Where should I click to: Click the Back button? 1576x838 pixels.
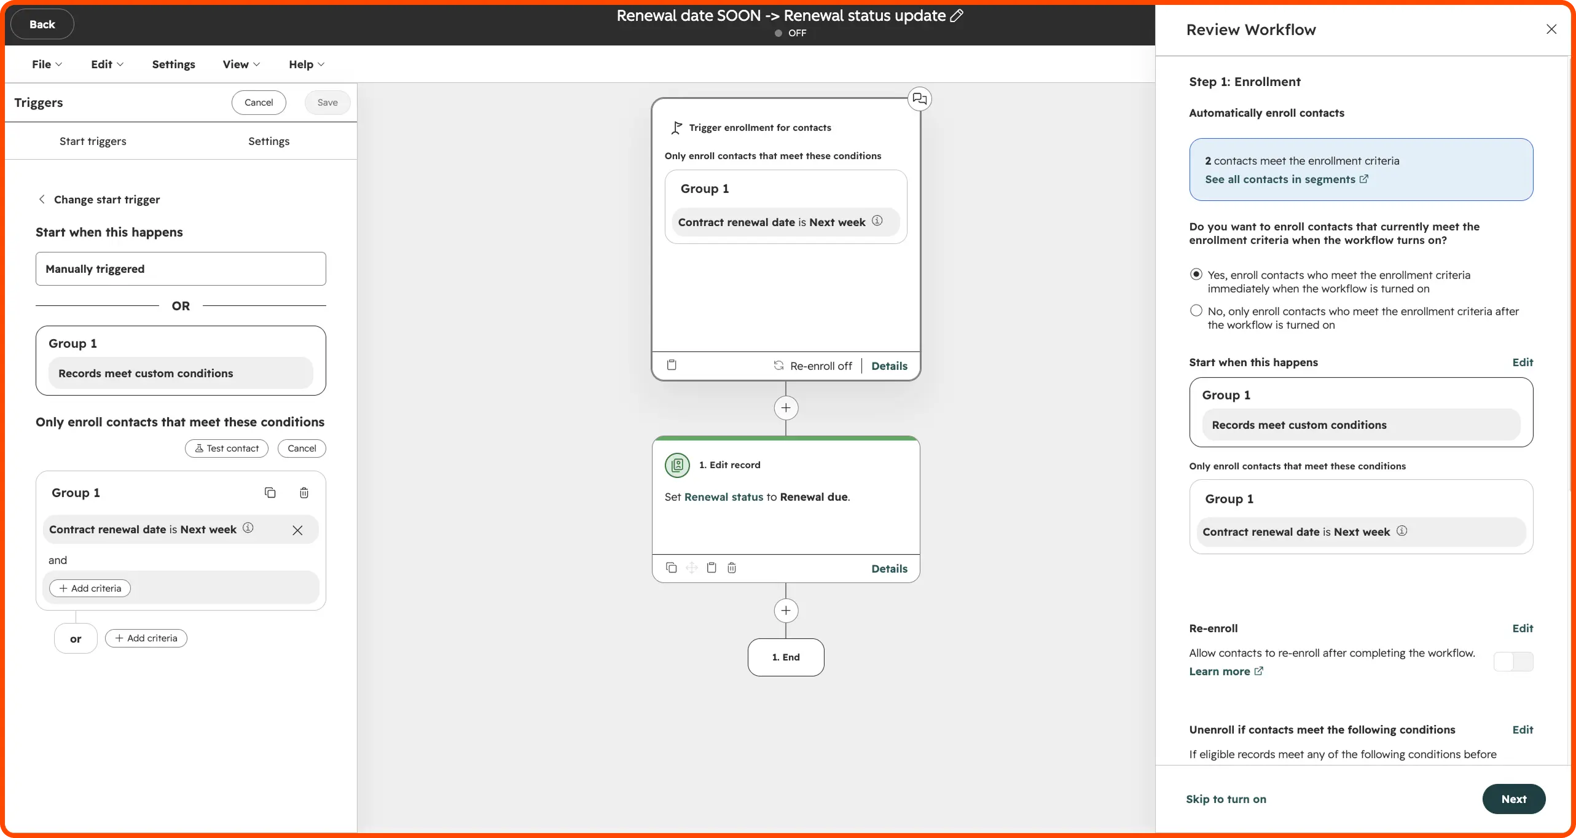pyautogui.click(x=42, y=25)
